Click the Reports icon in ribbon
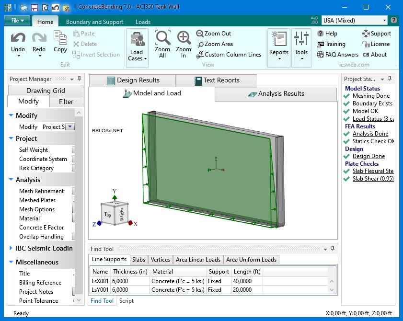The image size is (403, 321). pos(278,39)
